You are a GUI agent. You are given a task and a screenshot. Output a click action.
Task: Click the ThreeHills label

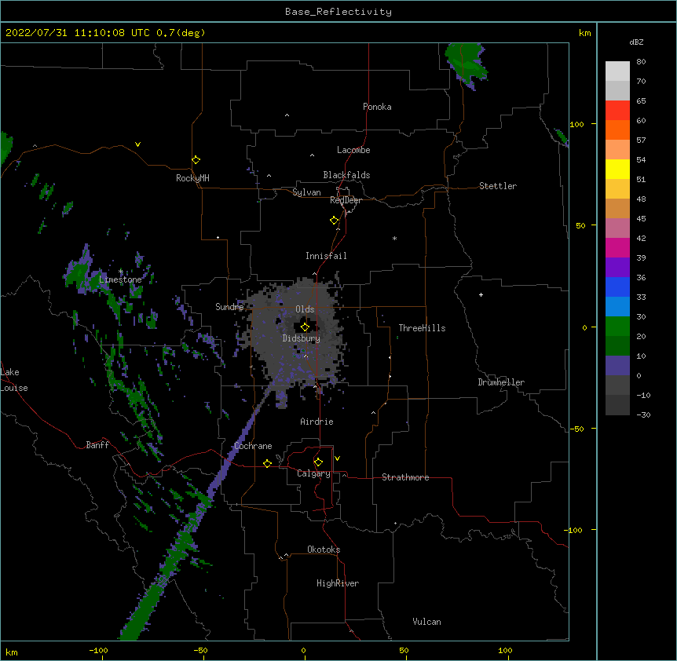point(422,328)
